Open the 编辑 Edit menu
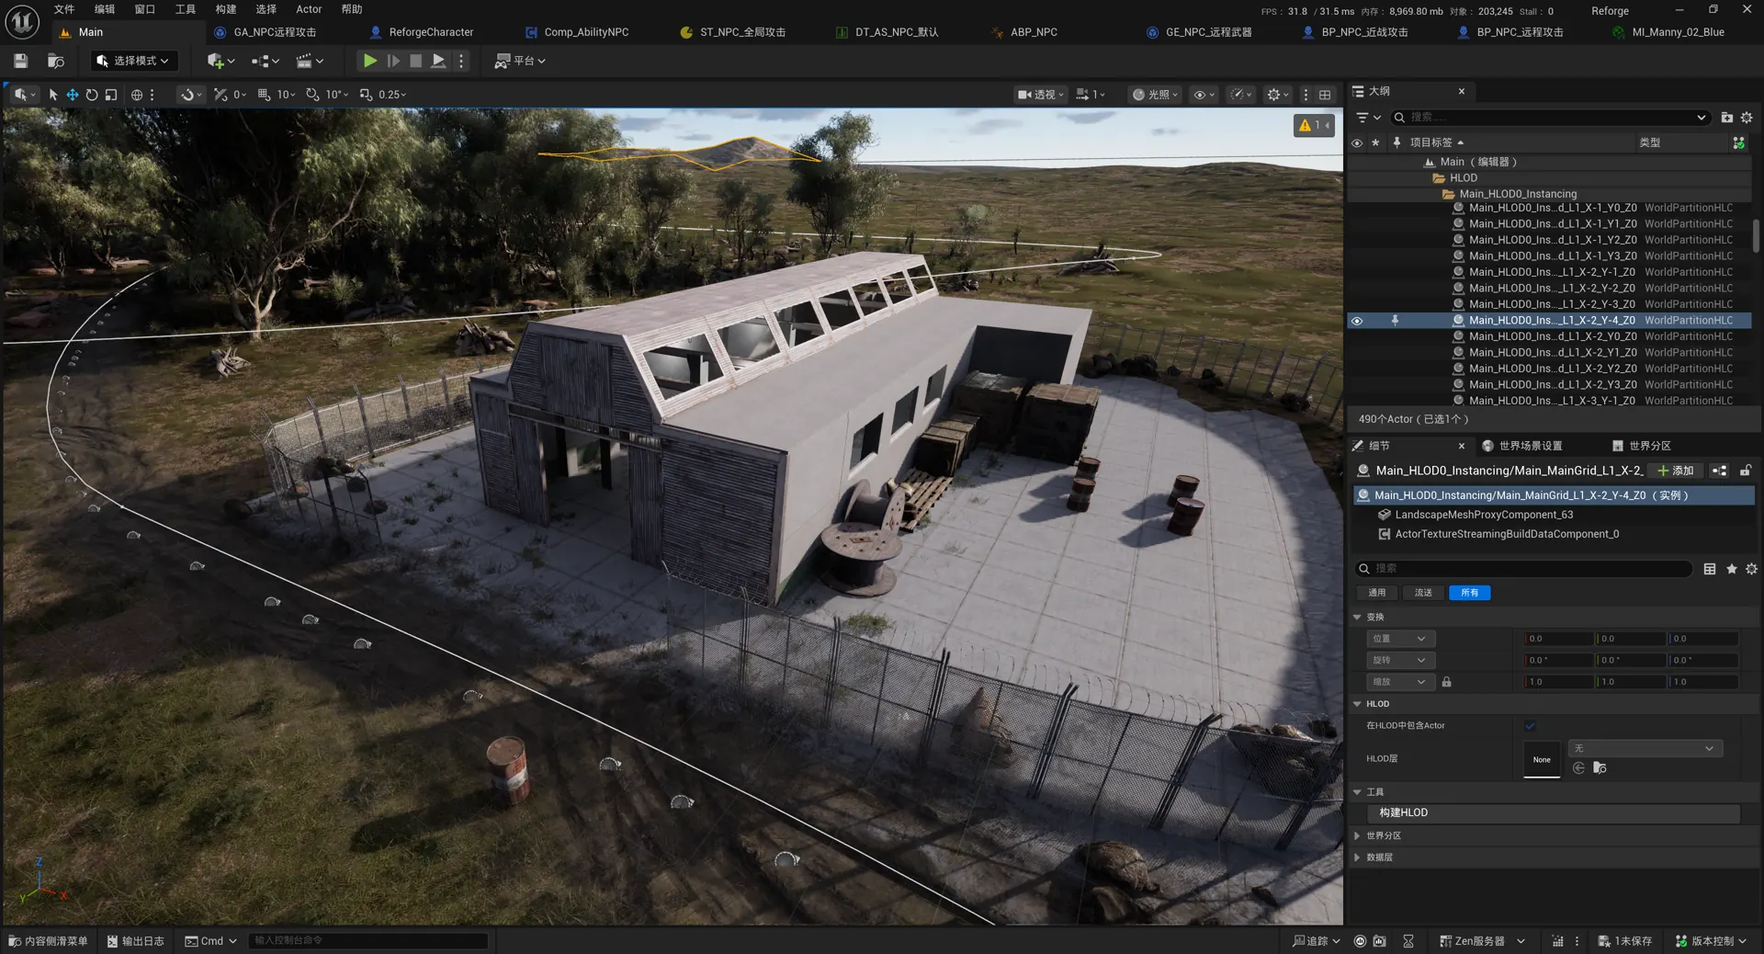 (105, 9)
